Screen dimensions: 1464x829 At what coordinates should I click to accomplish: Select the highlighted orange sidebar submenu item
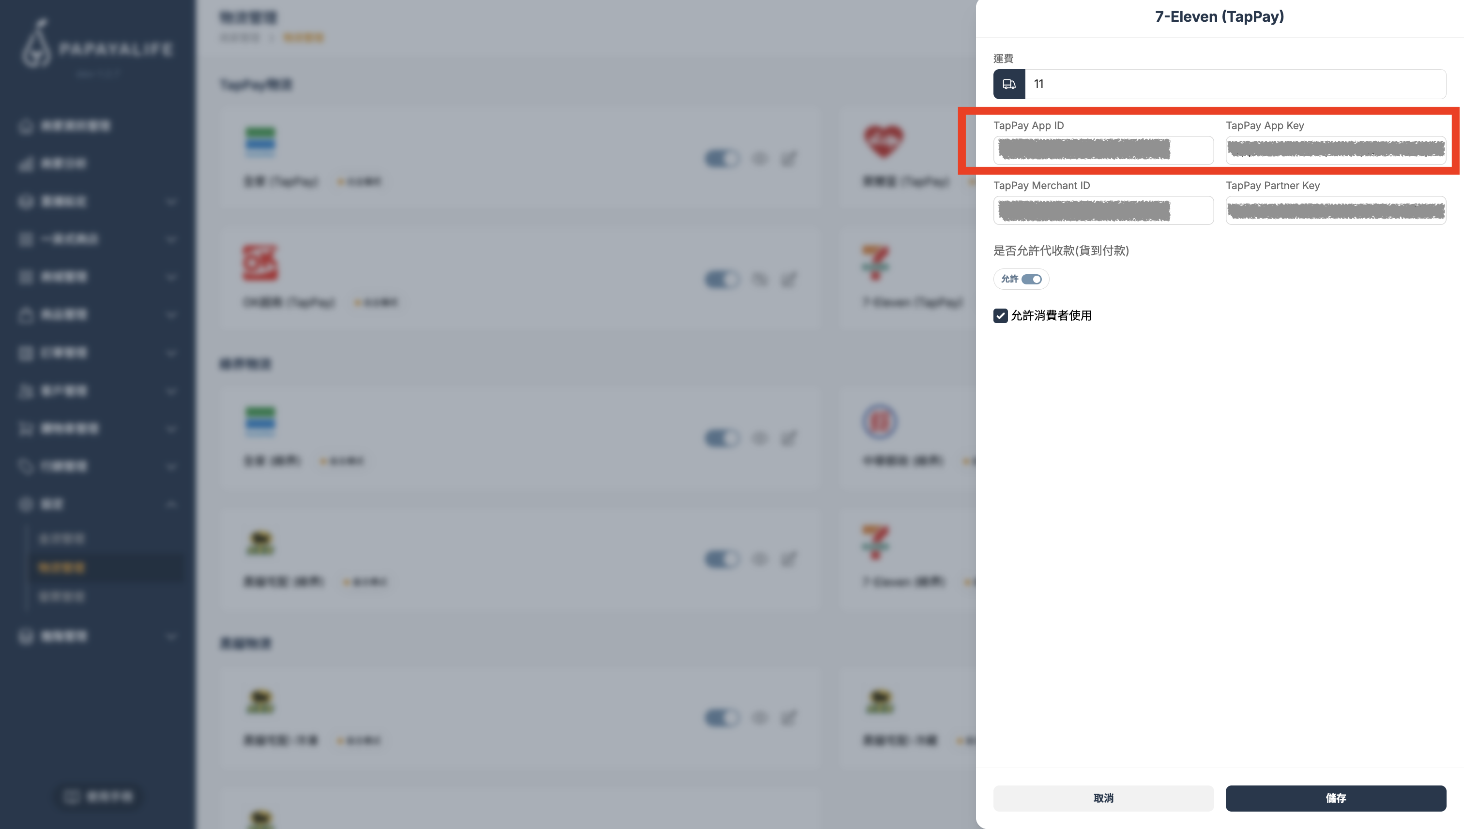pyautogui.click(x=61, y=568)
